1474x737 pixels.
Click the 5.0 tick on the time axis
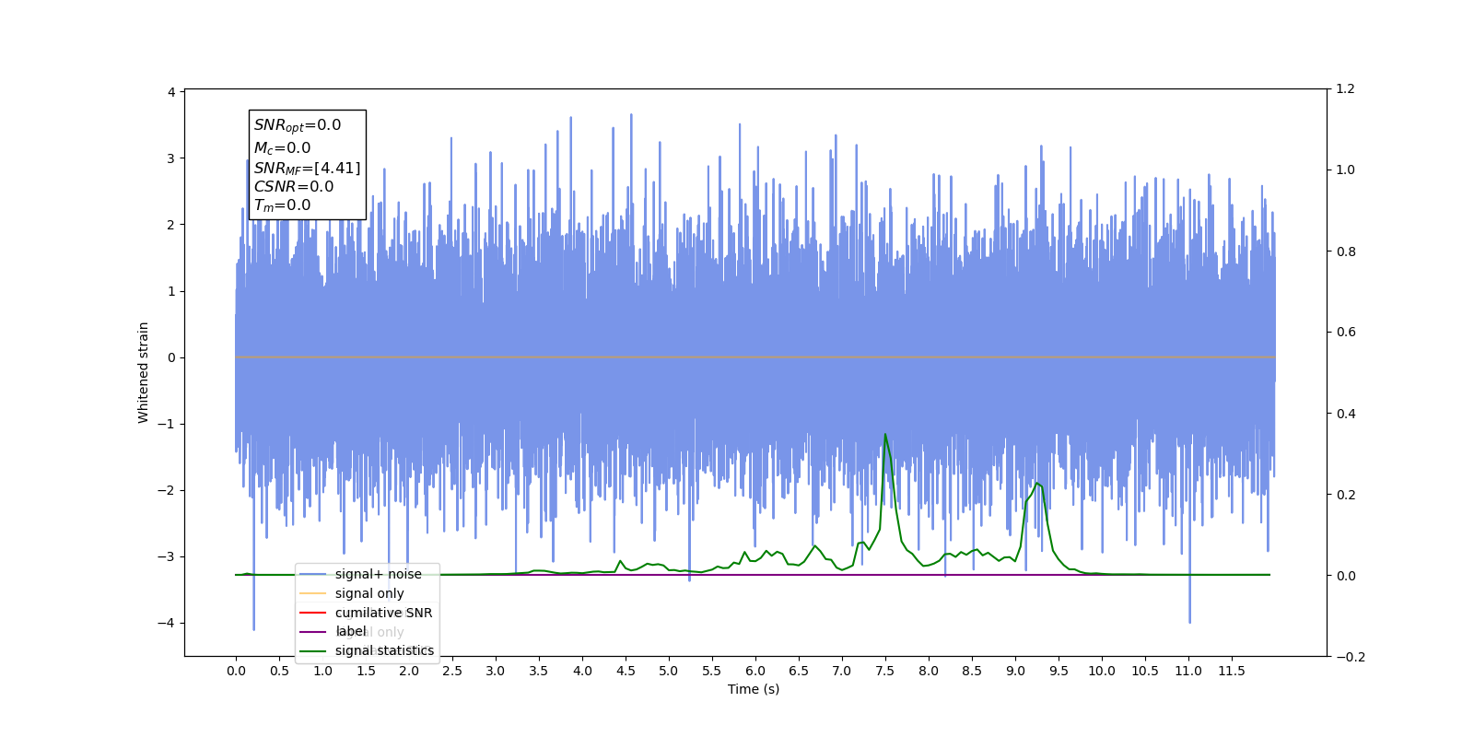(x=669, y=671)
